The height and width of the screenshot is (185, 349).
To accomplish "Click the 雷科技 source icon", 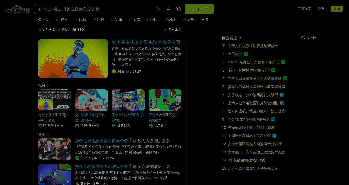I will click(77, 183).
